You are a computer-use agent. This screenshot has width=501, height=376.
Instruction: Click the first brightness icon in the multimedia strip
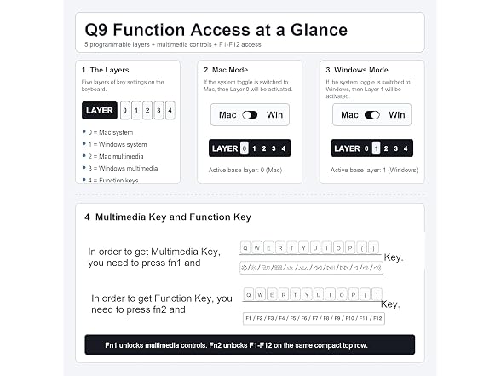244,268
